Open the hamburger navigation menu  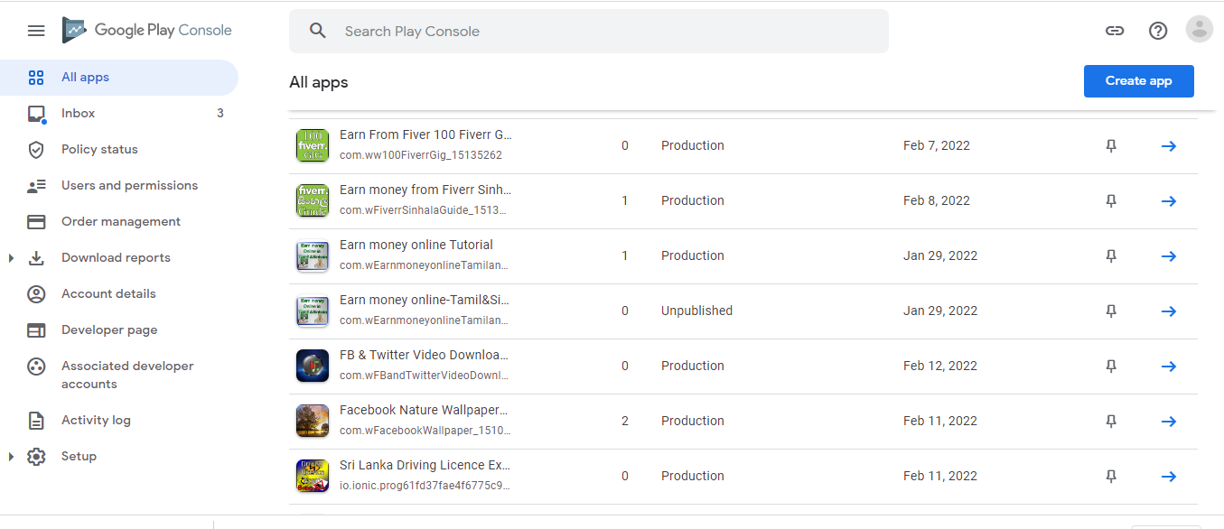point(36,30)
